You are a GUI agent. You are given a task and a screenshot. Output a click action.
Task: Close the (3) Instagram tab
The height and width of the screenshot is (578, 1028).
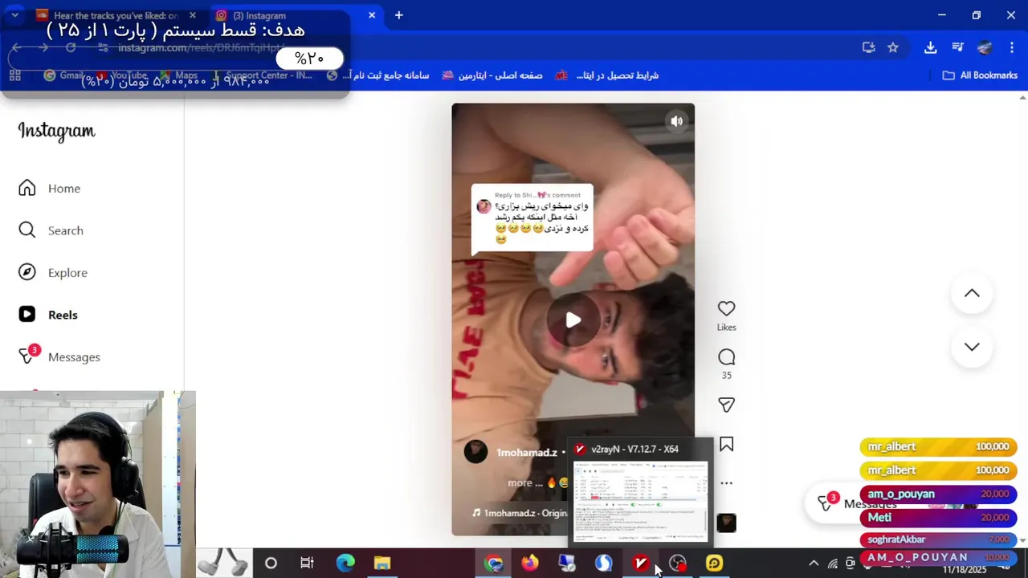[x=372, y=15]
